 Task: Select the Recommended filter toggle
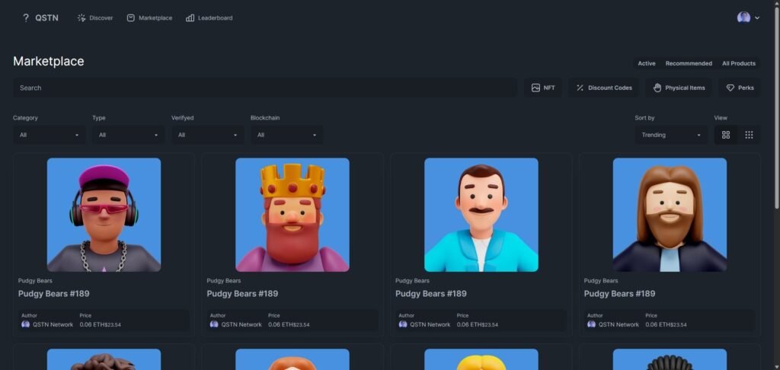click(689, 63)
